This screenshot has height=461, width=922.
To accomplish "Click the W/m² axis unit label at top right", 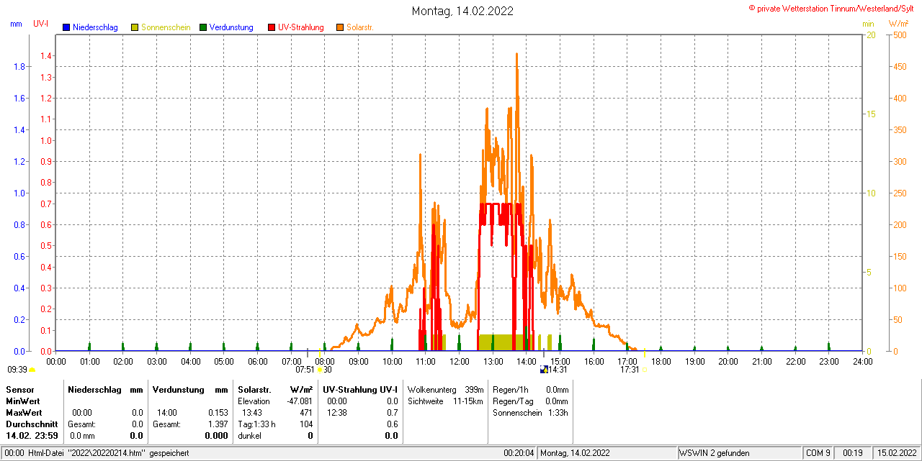I will (899, 24).
